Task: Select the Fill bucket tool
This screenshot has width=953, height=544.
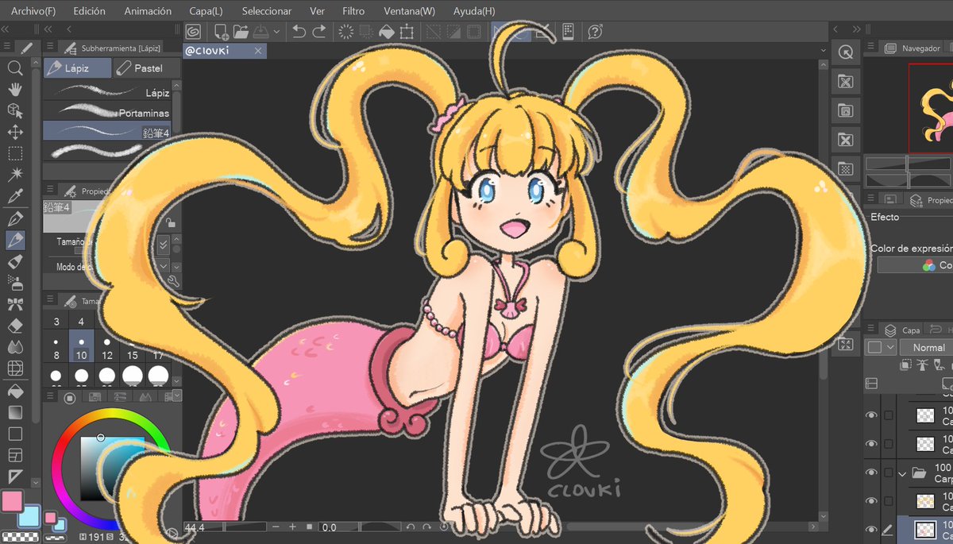Action: click(x=15, y=391)
